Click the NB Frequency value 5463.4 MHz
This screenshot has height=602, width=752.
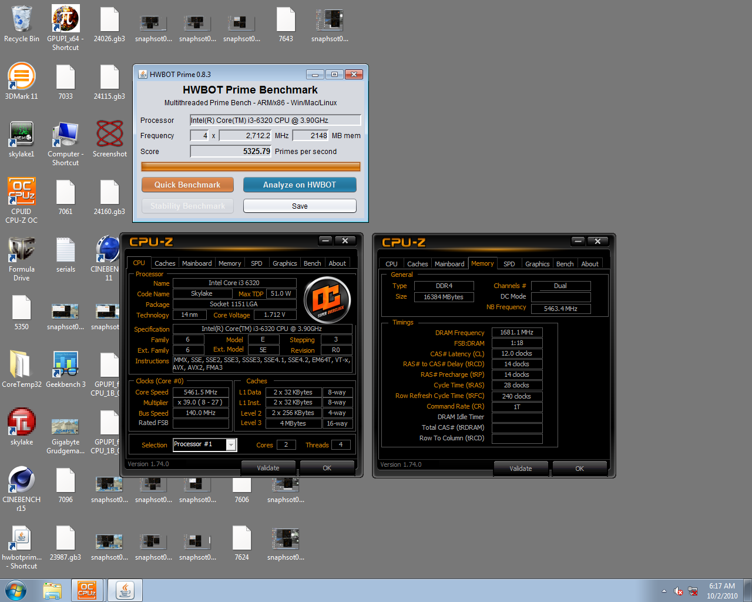tap(560, 309)
